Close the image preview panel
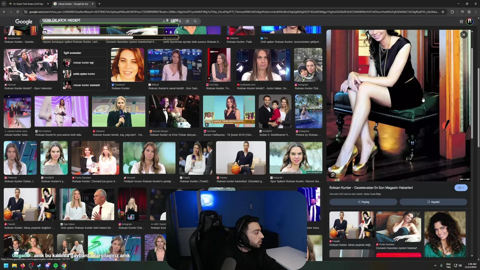480x270 pixels. point(463,34)
